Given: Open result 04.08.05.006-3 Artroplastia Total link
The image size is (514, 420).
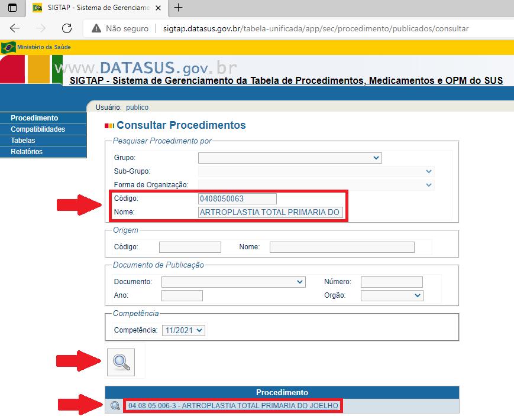Looking at the screenshot, I should point(233,406).
